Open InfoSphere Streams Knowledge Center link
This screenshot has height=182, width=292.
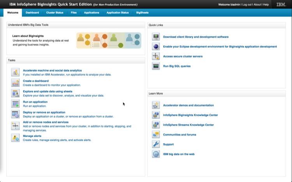pos(188,125)
